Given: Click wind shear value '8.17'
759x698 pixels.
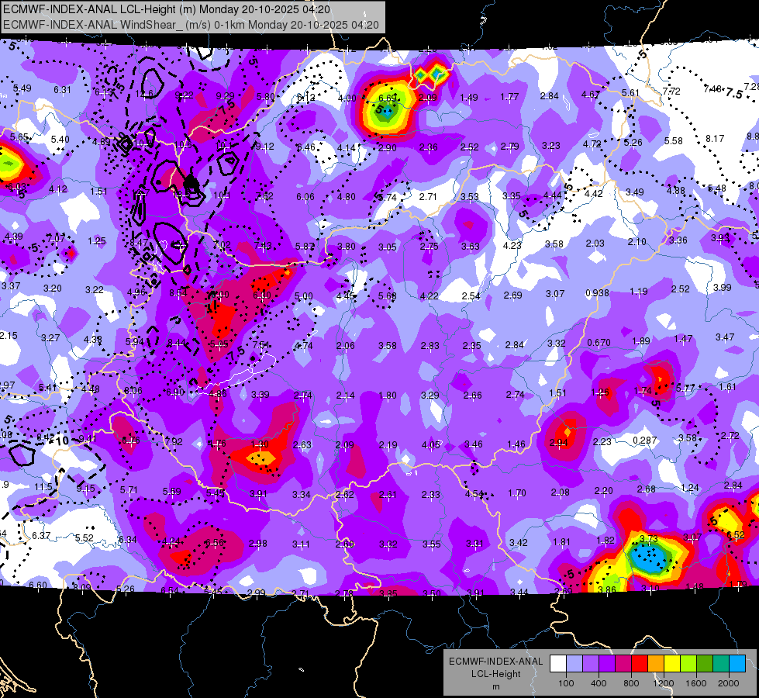Looking at the screenshot, I should pos(715,139).
